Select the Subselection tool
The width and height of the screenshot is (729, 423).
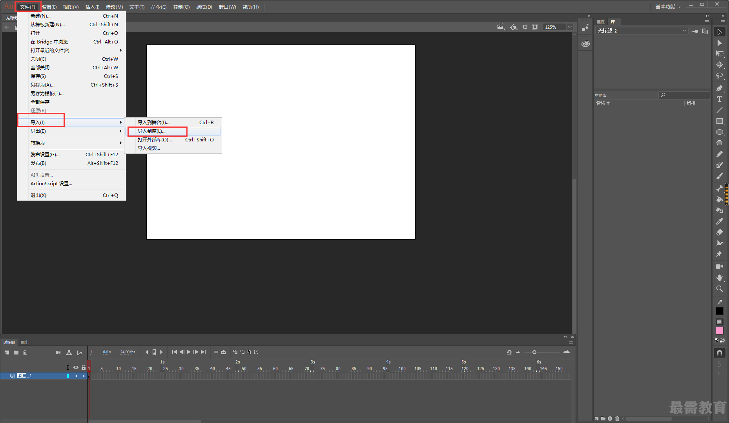tap(720, 43)
